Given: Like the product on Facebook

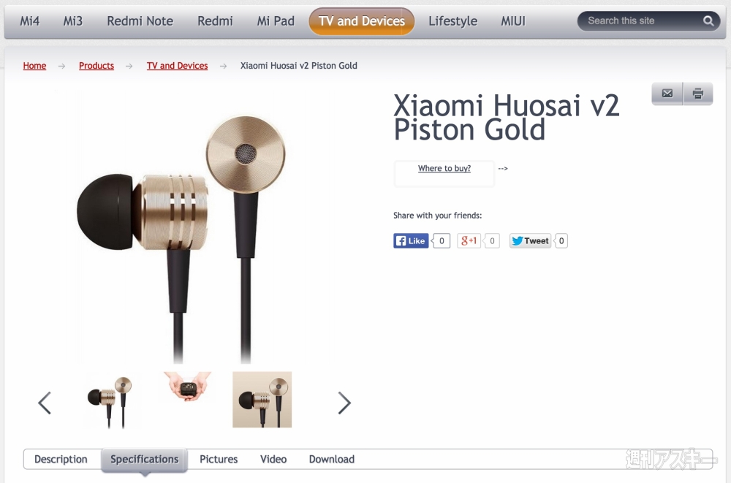Looking at the screenshot, I should [x=411, y=240].
